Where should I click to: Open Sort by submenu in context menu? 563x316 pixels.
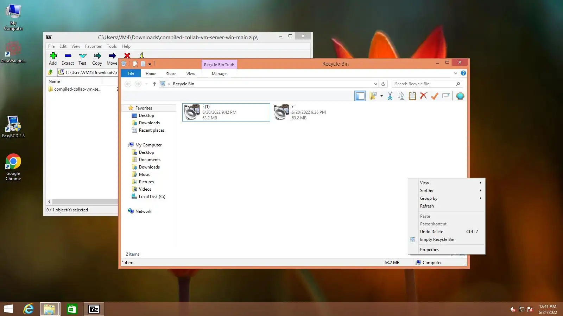click(447, 191)
